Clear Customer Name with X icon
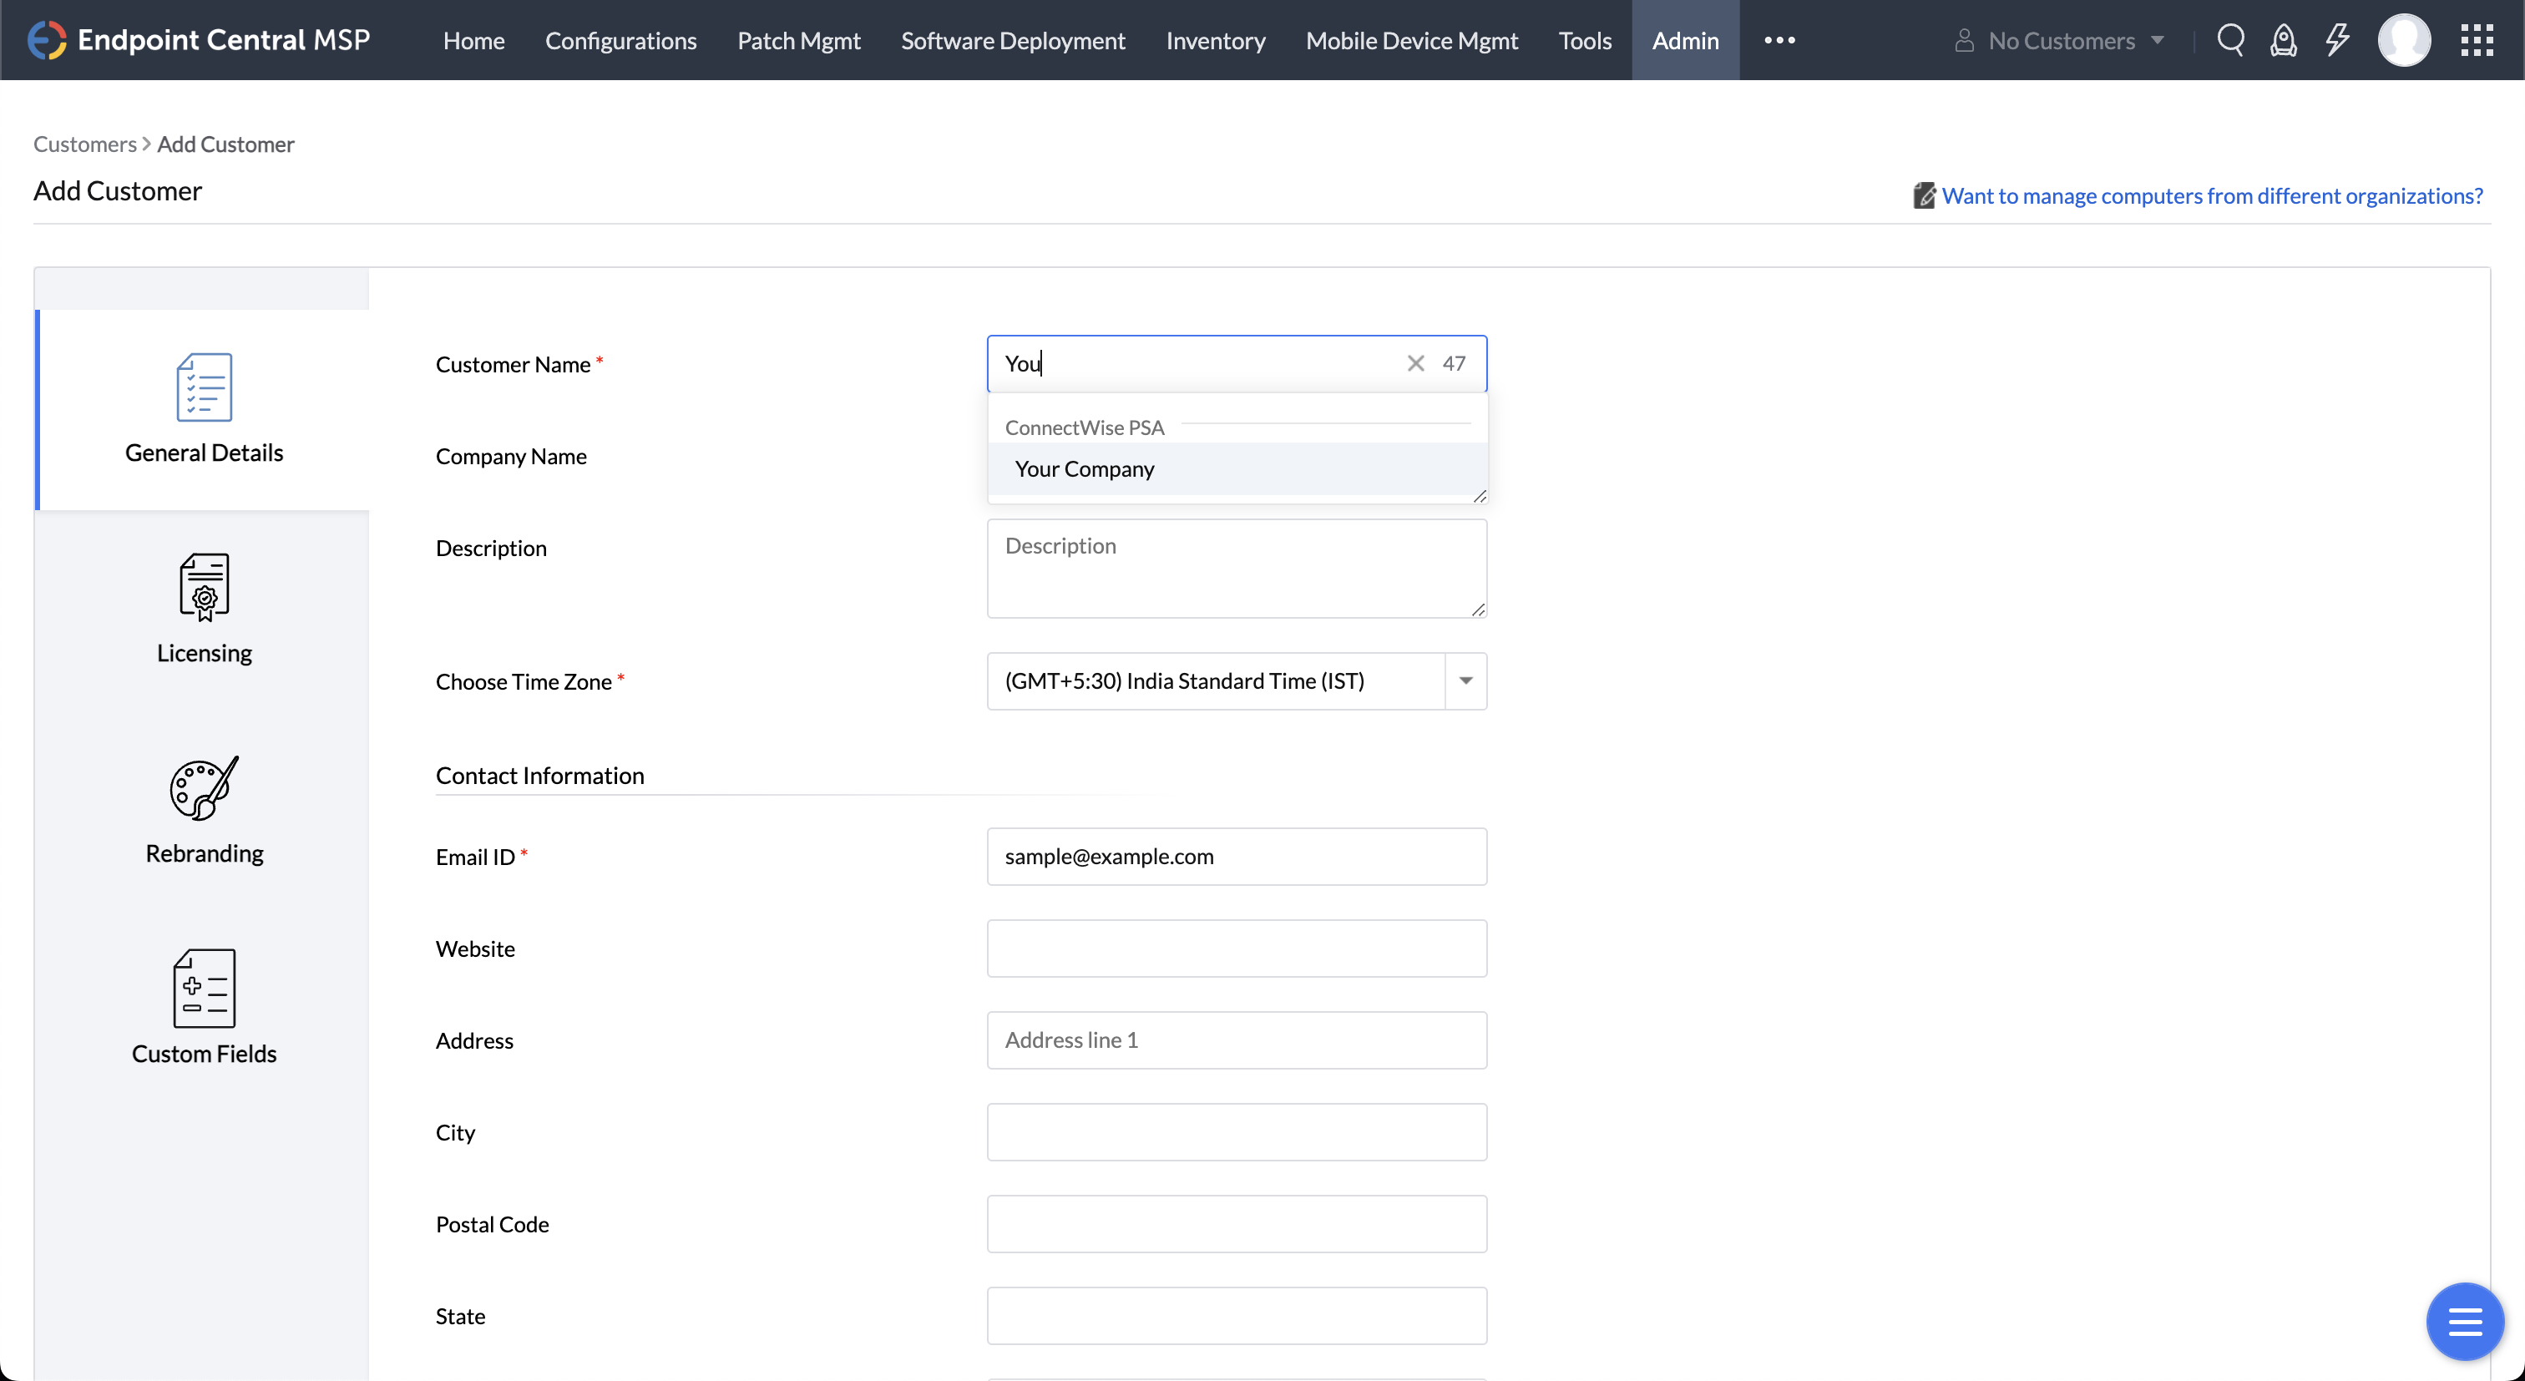 tap(1415, 364)
